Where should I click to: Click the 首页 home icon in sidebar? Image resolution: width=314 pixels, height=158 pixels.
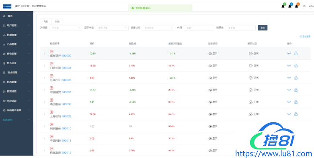point(4,16)
